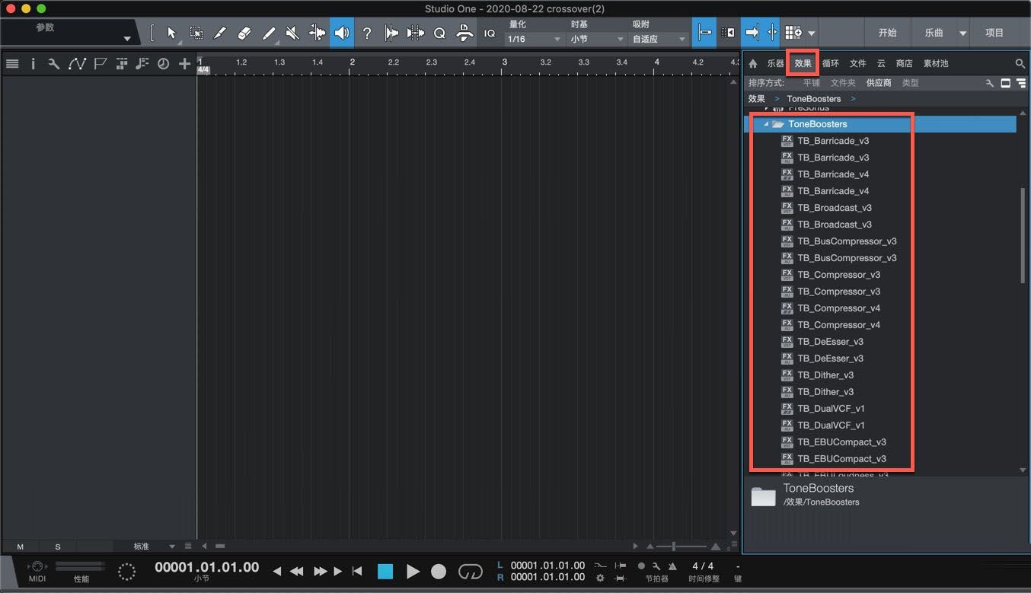Add track with plus icon

click(x=184, y=64)
